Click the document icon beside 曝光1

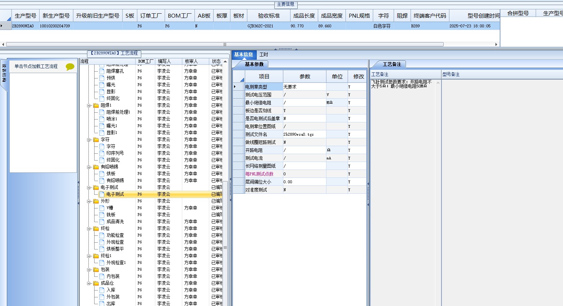(x=102, y=126)
